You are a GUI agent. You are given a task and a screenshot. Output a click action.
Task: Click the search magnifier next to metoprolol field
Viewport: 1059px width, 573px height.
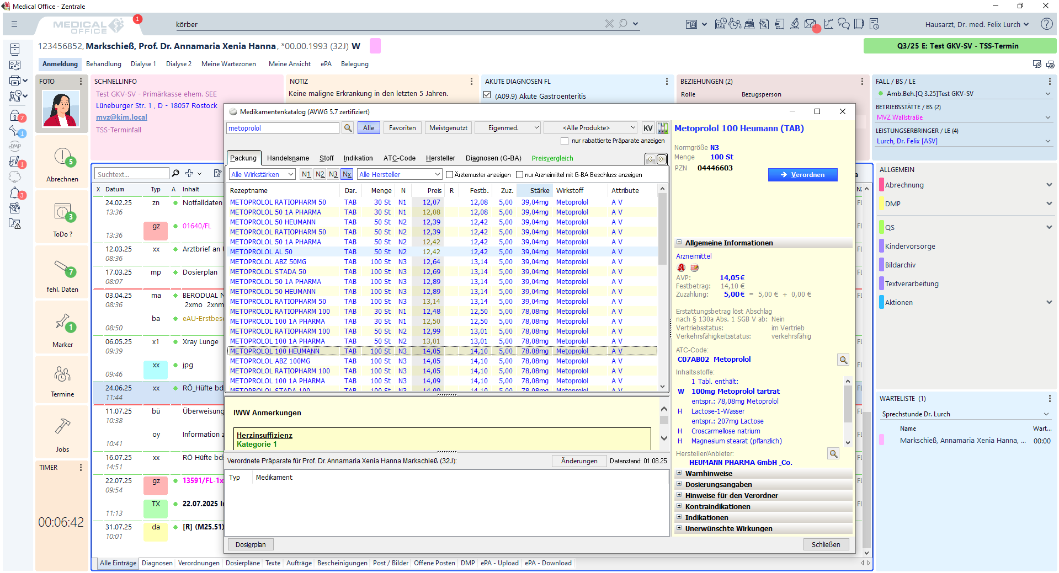(x=348, y=128)
